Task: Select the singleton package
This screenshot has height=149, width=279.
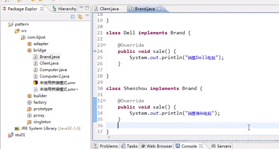Action: [x=42, y=122]
